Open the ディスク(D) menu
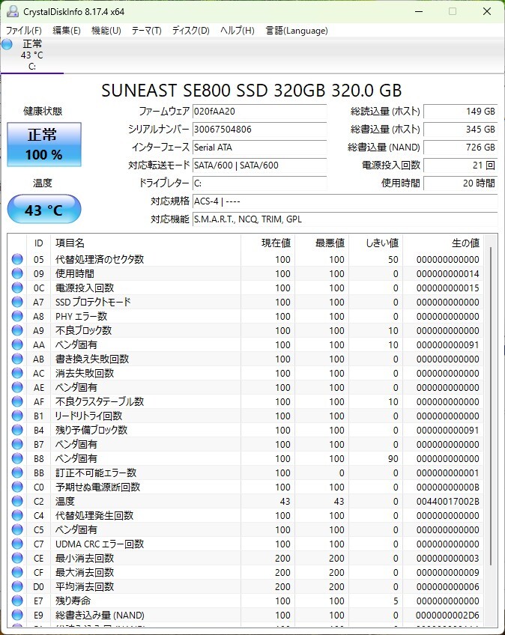Image resolution: width=505 pixels, height=635 pixels. point(190,31)
